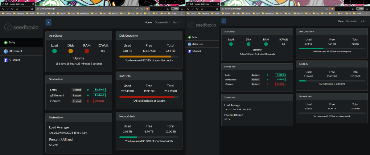370x155 pixels.
Task: Toggle qBittorrent Enabled switch in right dashboard
Action: point(280,80)
